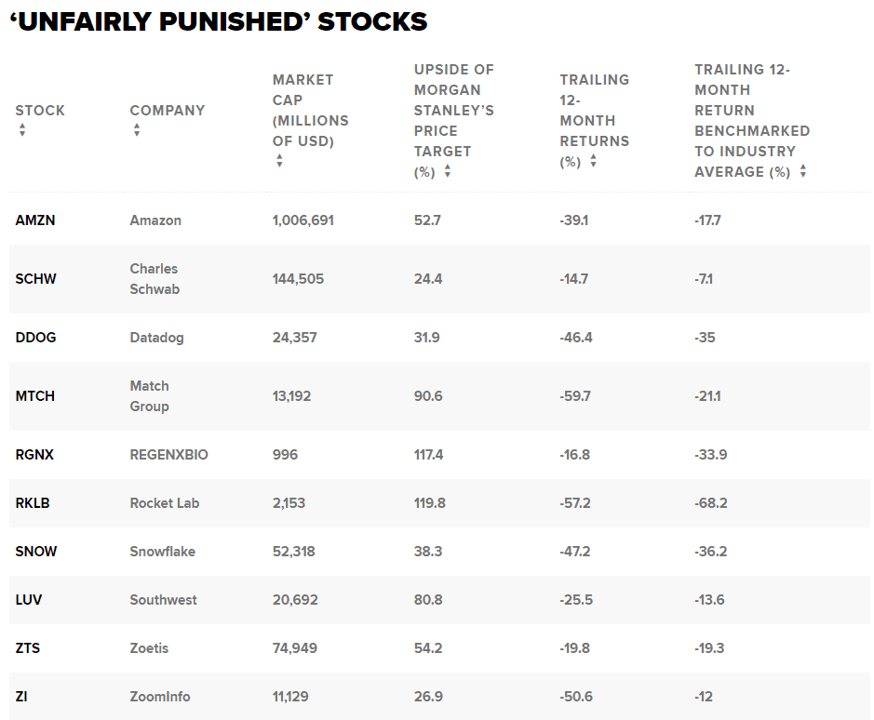Click the AMZN ticker symbol
The image size is (874, 720).
[36, 220]
